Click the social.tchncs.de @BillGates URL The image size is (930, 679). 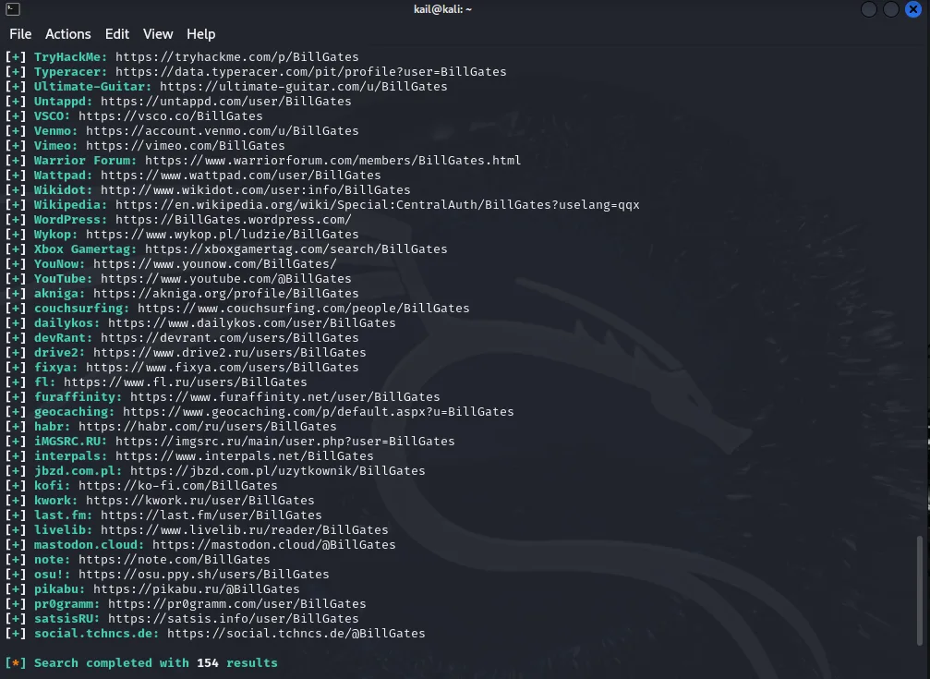click(296, 634)
